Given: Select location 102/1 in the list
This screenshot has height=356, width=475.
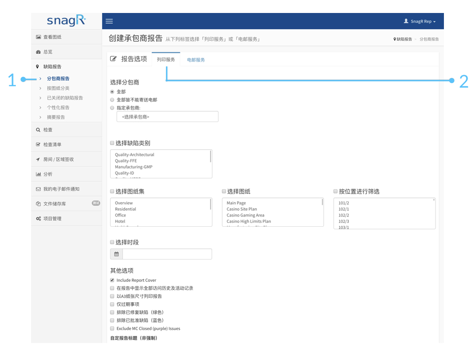Looking at the screenshot, I should 344,209.
